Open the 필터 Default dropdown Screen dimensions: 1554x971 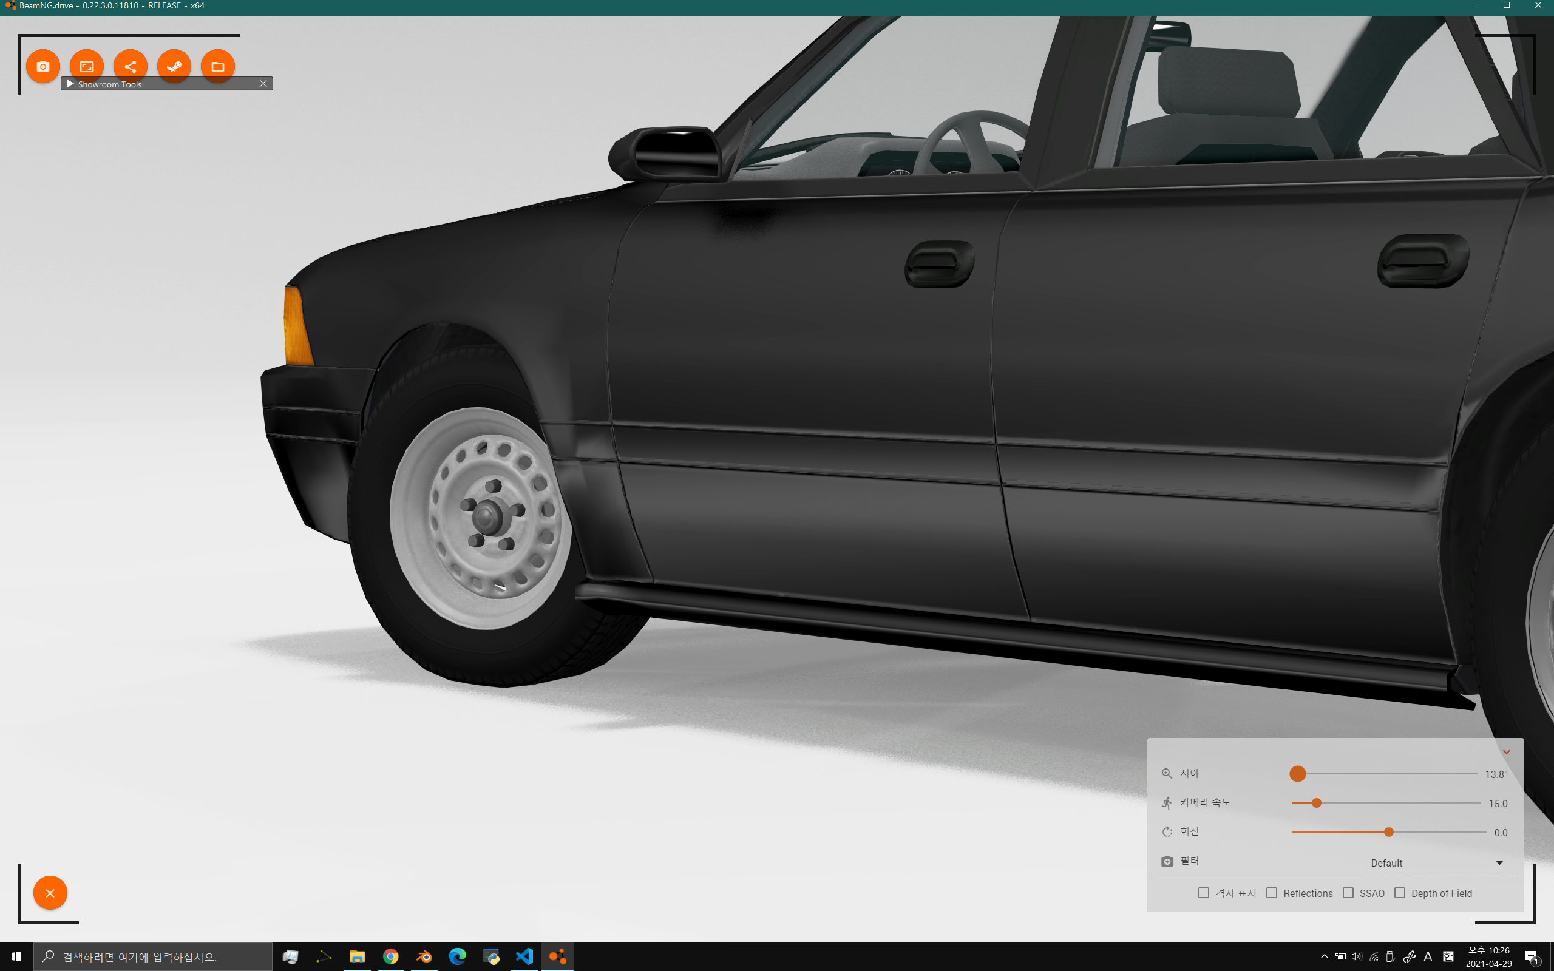pyautogui.click(x=1436, y=863)
